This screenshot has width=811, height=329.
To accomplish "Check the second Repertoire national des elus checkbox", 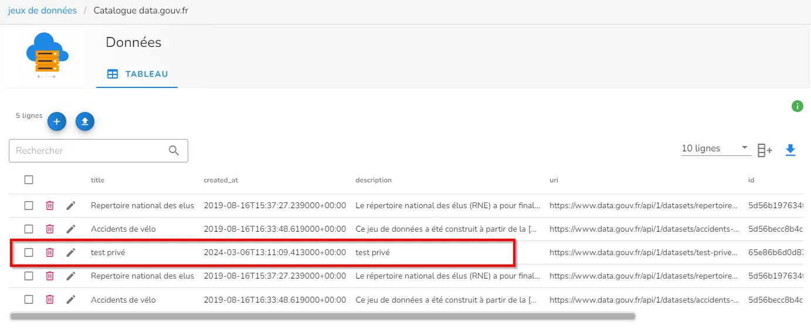I will [x=29, y=276].
